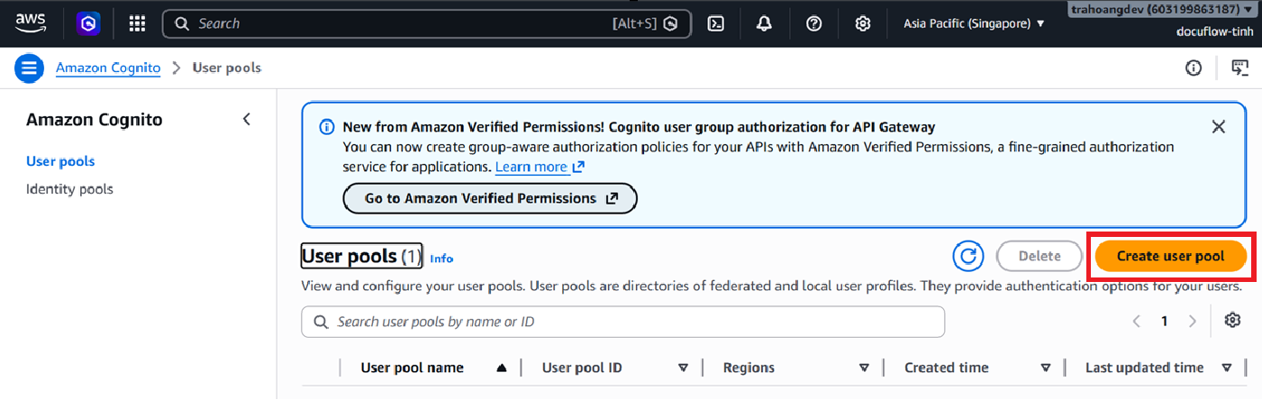Go to next page of user pools
The width and height of the screenshot is (1262, 409).
pos(1193,322)
